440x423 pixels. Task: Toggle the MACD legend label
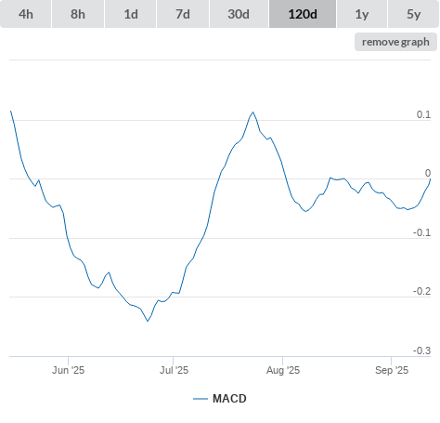coord(229,399)
